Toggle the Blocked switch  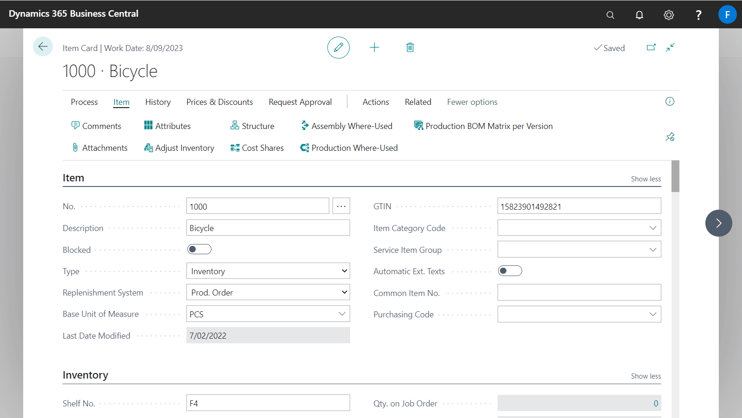[x=199, y=249]
